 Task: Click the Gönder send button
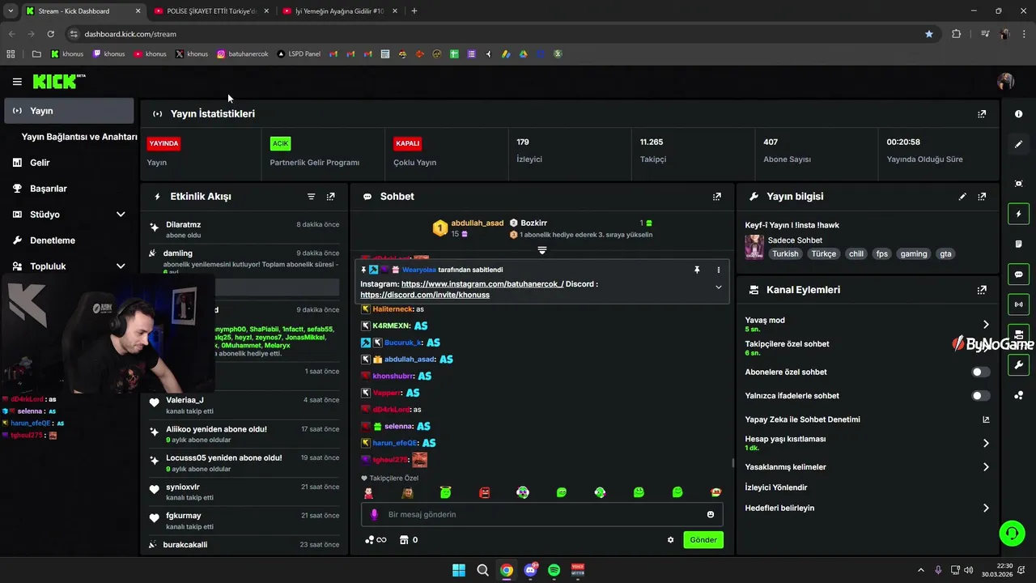[x=703, y=540]
